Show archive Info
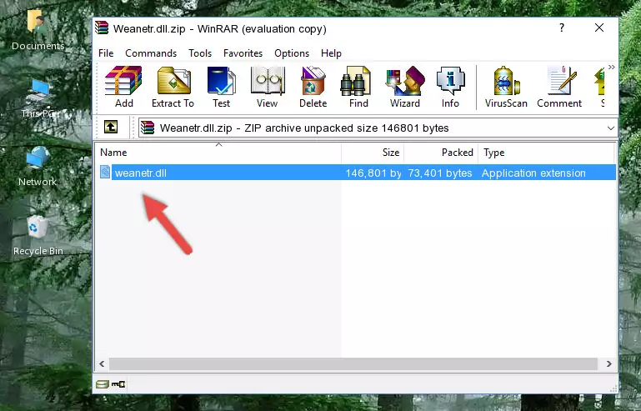 pos(450,87)
